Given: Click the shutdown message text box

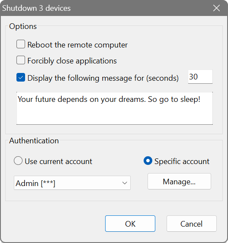Looking at the screenshot, I should click(115, 108).
